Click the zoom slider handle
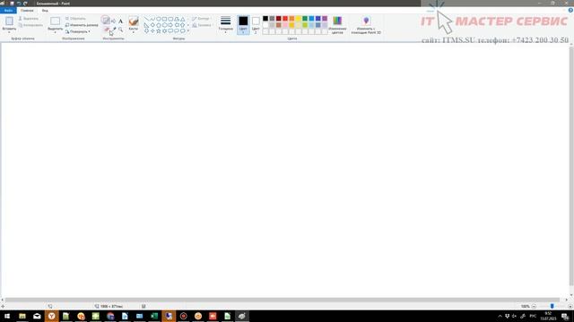This screenshot has height=322, width=574. point(552,306)
